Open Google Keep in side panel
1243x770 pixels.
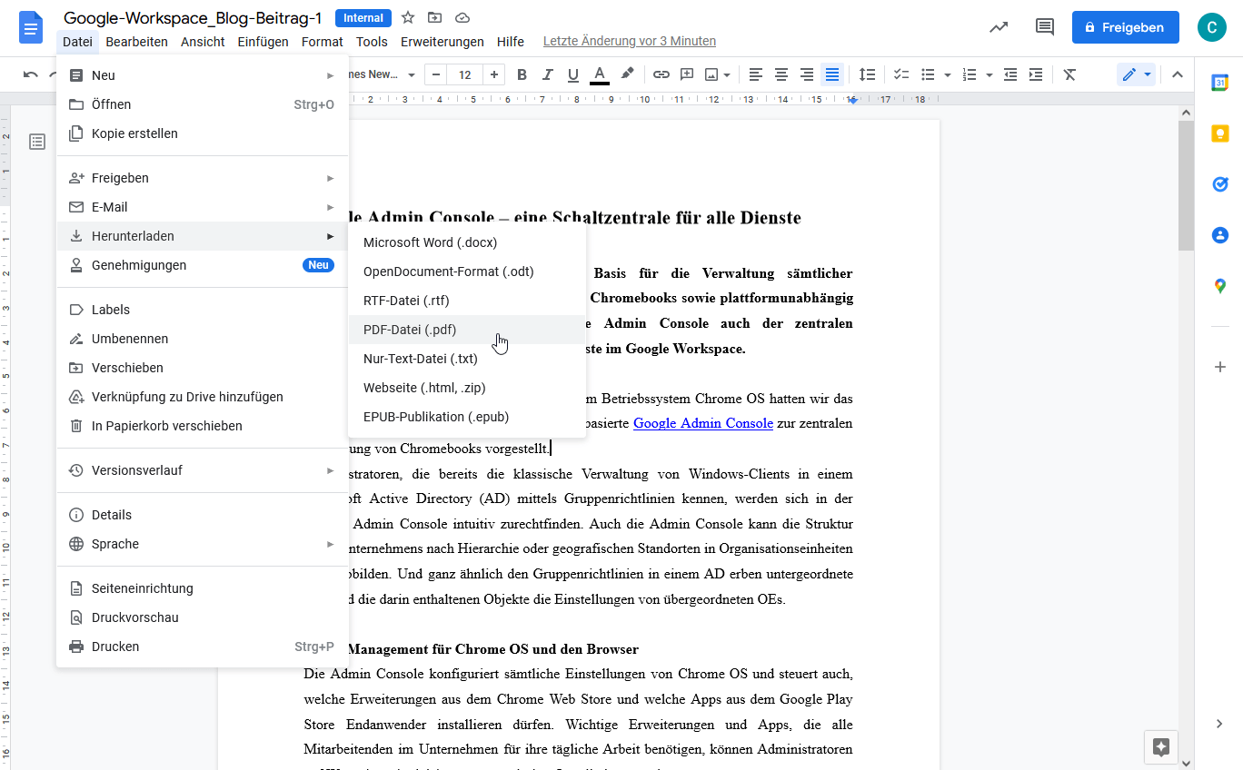click(1219, 133)
